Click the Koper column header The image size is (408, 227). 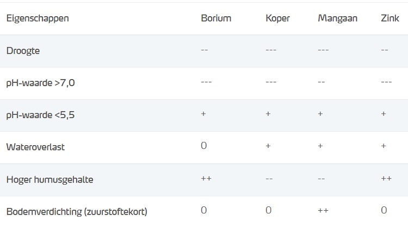277,18
